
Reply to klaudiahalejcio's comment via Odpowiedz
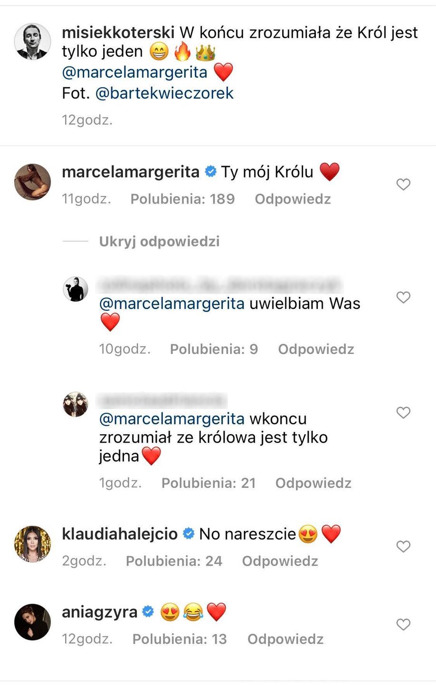point(280,561)
